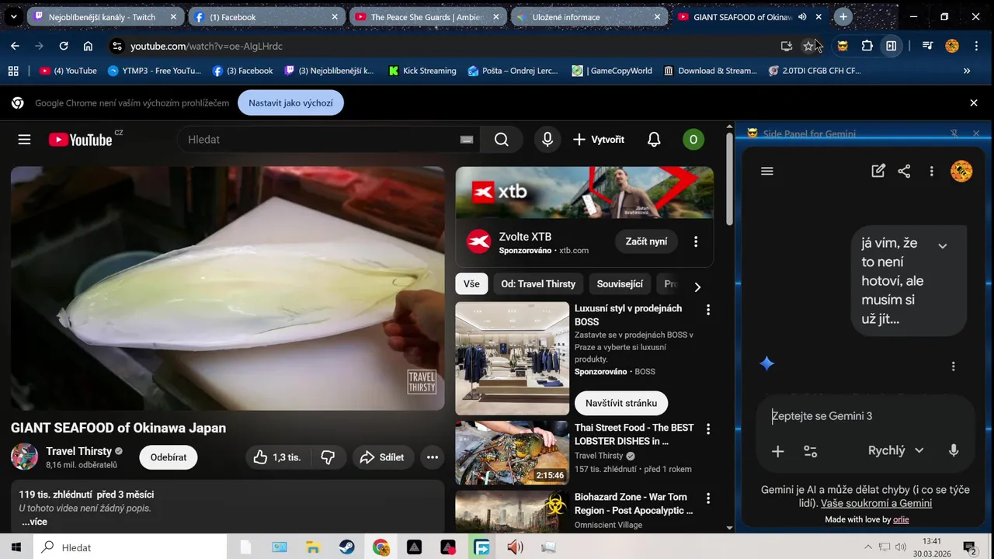Open Thai Street Food video thumbnail
The width and height of the screenshot is (994, 559).
coord(512,453)
